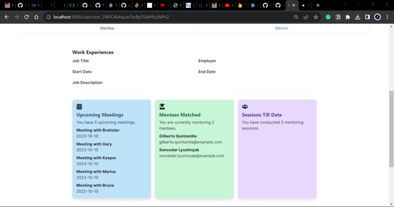
Task: Click the Mentees Matched graduate icon
Action: (162, 106)
